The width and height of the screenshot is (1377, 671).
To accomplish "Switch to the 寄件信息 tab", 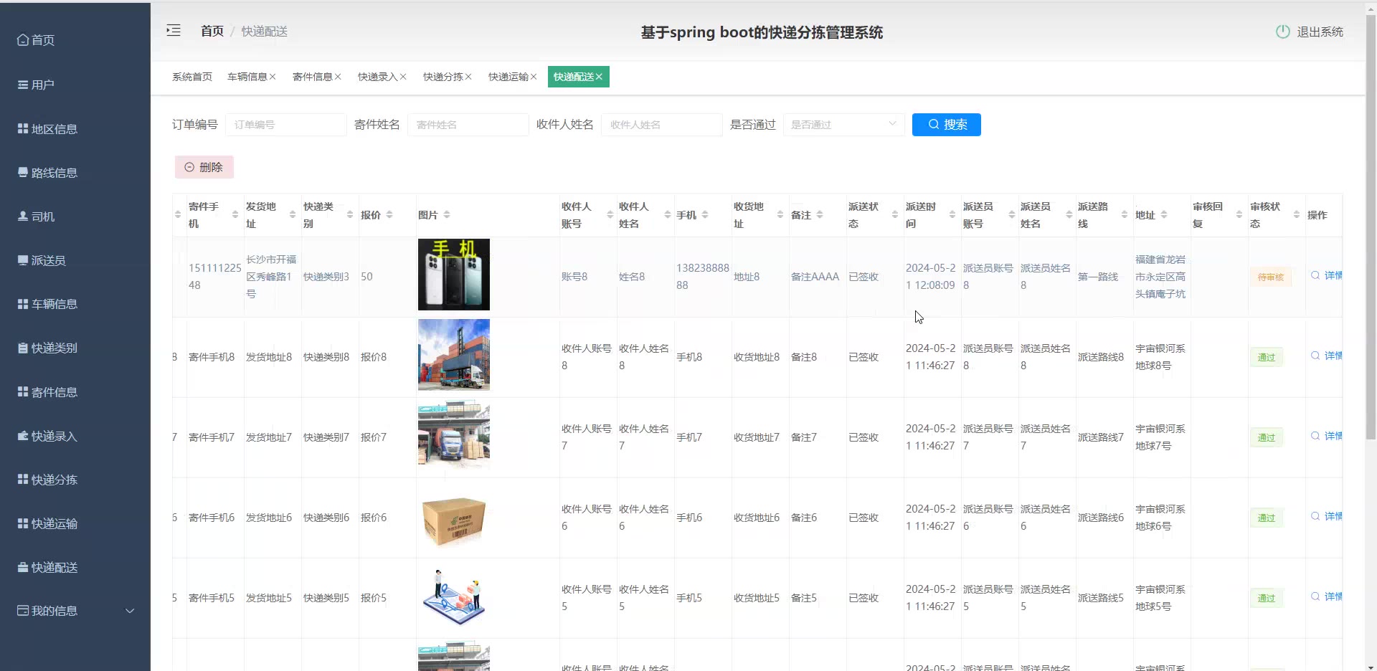I will [312, 77].
